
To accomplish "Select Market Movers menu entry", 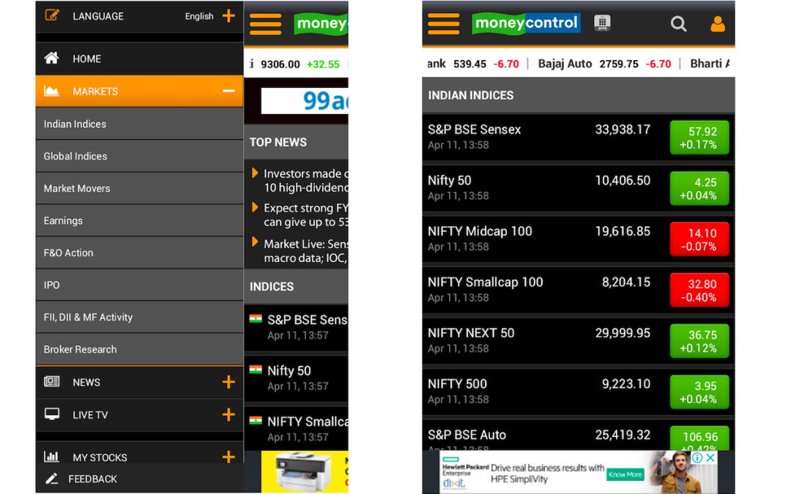I will (x=140, y=189).
